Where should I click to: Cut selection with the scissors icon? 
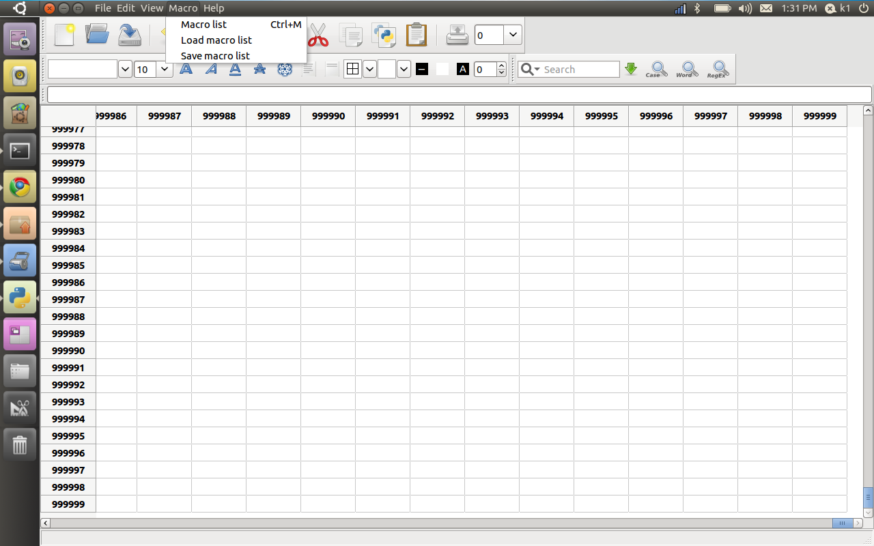tap(318, 35)
